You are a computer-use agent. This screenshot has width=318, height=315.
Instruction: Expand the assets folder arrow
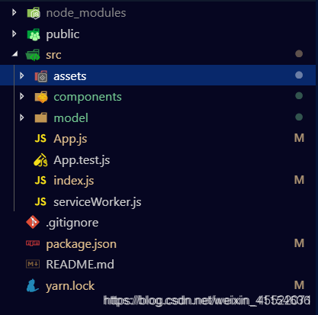(22, 76)
